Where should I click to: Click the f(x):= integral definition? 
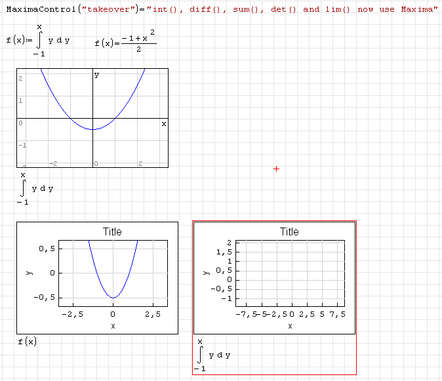pyautogui.click(x=38, y=41)
